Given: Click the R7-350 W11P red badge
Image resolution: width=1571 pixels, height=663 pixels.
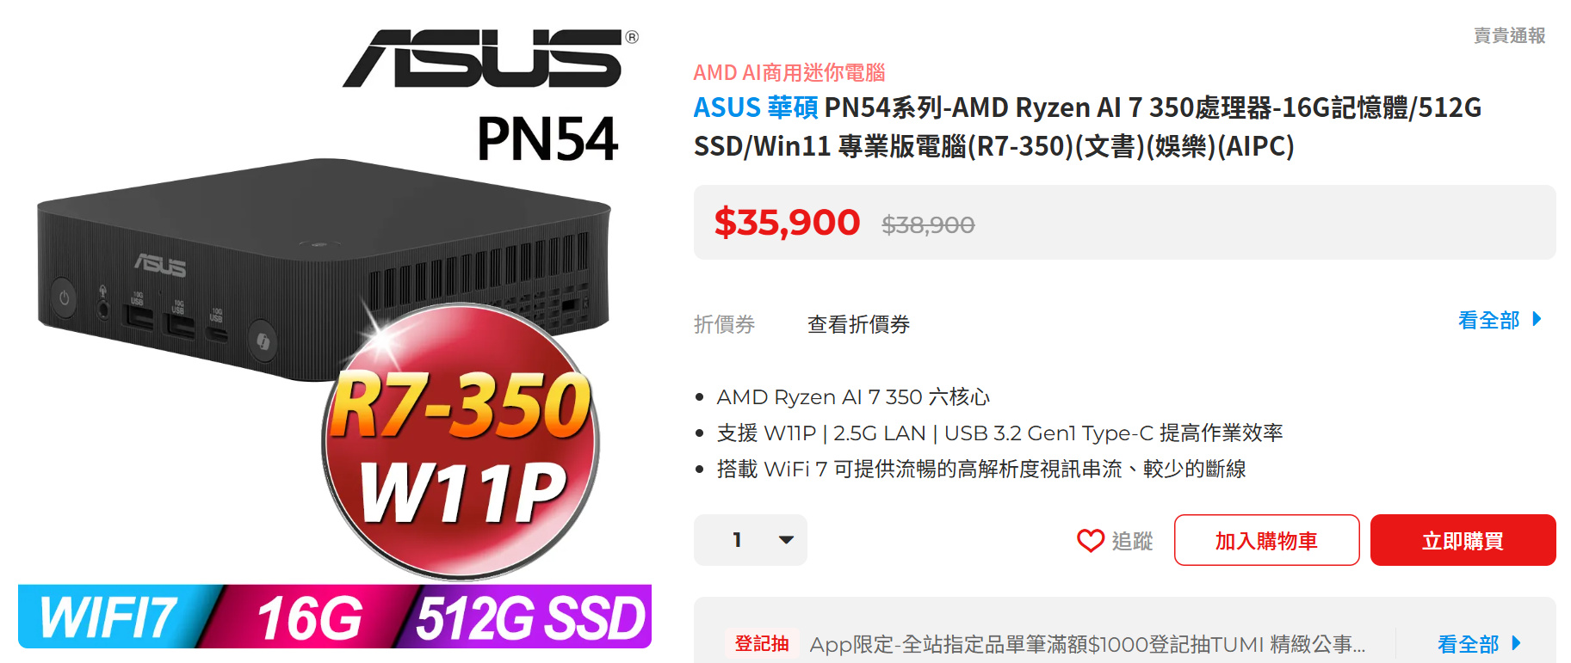Looking at the screenshot, I should click(x=461, y=443).
